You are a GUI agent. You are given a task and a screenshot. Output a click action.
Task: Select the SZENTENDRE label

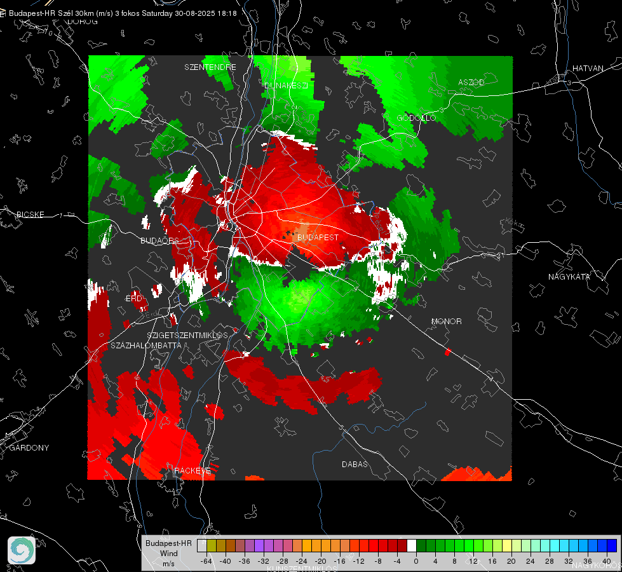[x=210, y=67]
